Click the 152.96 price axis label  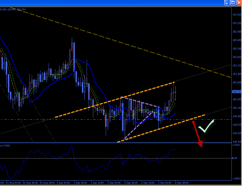(x=237, y=32)
